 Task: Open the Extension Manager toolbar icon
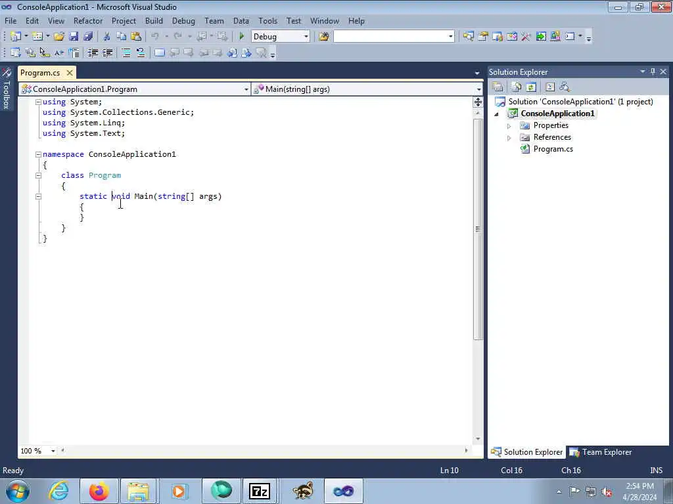click(555, 37)
